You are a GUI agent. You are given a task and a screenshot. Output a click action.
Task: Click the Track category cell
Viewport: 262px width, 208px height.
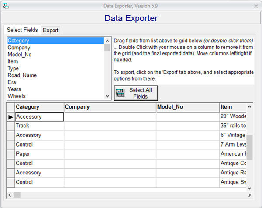coord(39,126)
